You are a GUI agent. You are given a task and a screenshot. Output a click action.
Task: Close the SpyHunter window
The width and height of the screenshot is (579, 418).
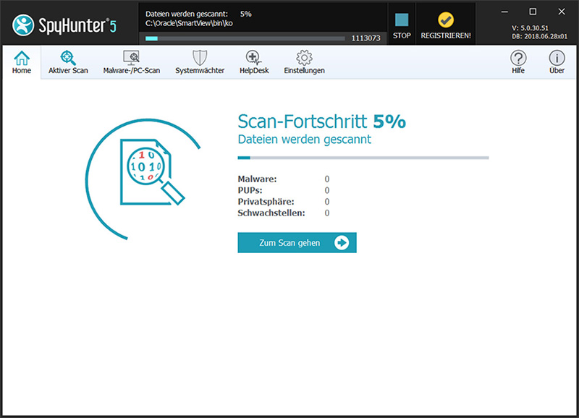(562, 12)
